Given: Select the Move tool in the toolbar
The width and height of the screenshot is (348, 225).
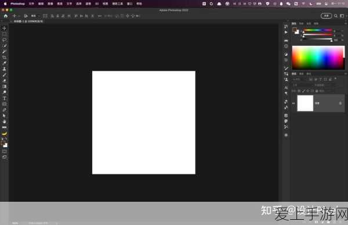Looking at the screenshot, I should tap(4, 28).
